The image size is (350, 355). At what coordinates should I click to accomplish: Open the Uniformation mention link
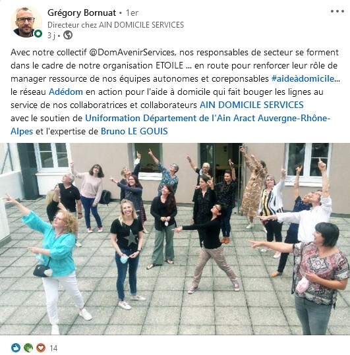(113, 118)
